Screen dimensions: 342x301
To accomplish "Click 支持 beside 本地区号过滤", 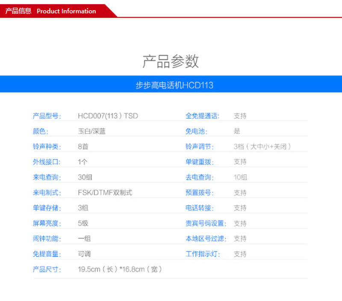I will pyautogui.click(x=240, y=239).
